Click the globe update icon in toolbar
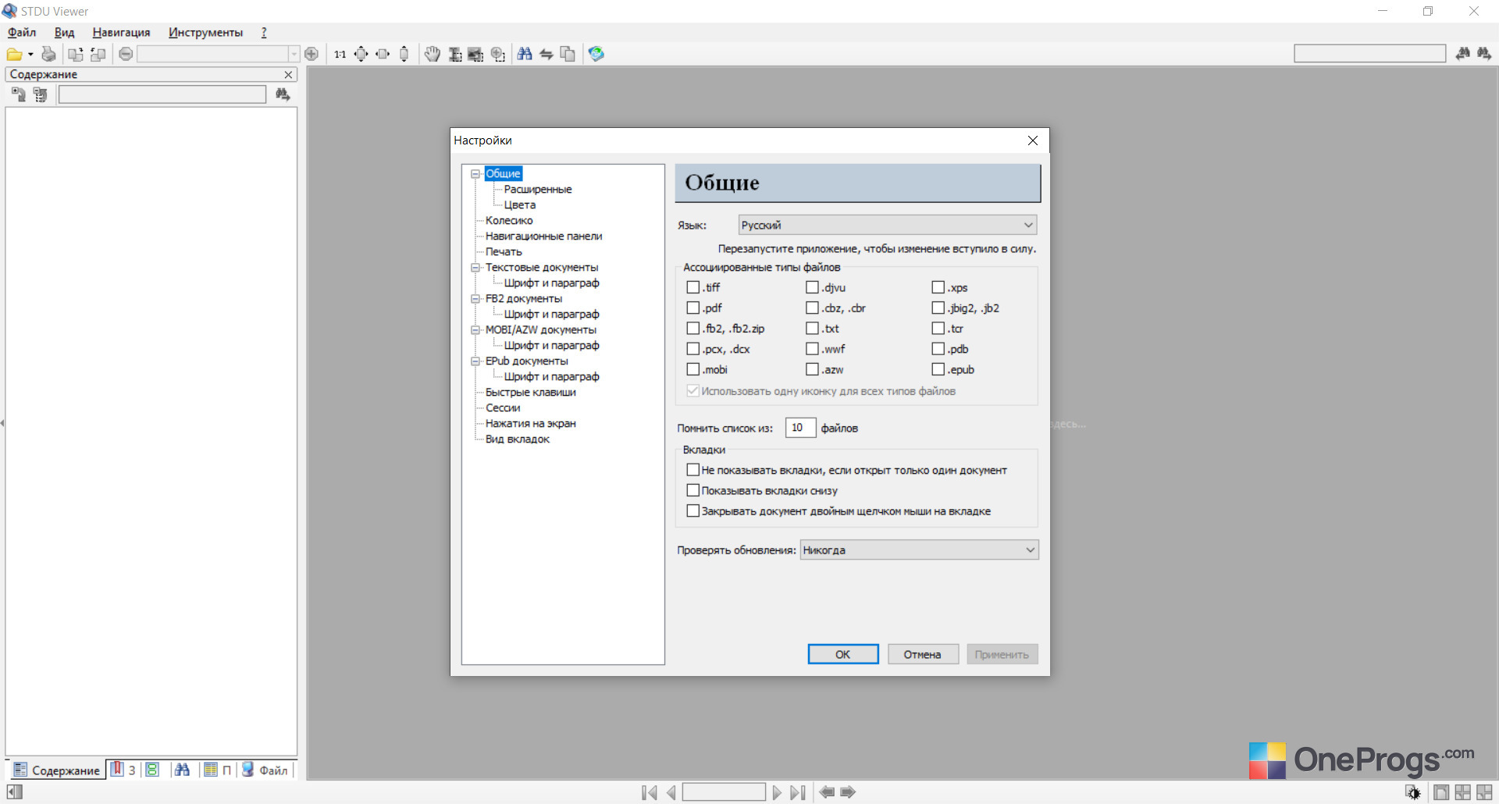This screenshot has width=1499, height=804. tap(596, 54)
